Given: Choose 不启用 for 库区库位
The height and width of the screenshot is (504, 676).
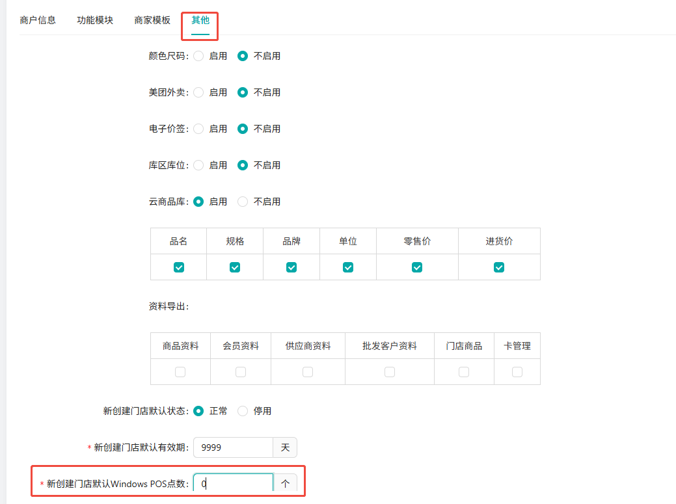Looking at the screenshot, I should coord(243,165).
